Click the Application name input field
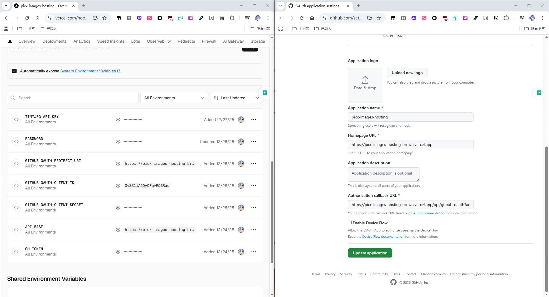This screenshot has height=297, width=549. pyautogui.click(x=411, y=117)
